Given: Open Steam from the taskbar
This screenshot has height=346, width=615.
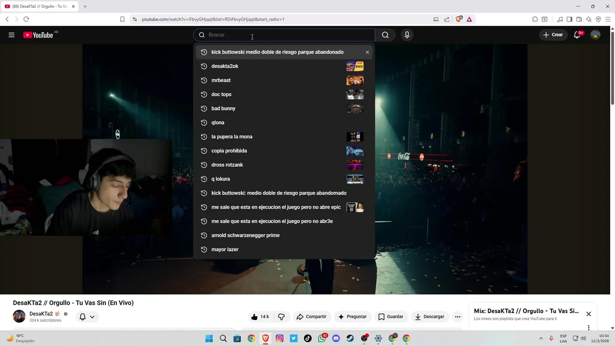Looking at the screenshot, I should click(350, 338).
